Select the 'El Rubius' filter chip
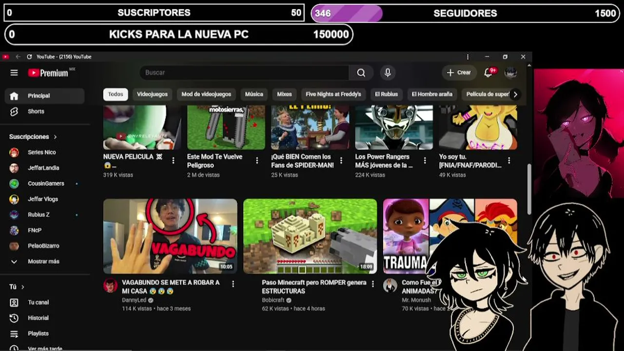This screenshot has width=624, height=351. point(386,94)
